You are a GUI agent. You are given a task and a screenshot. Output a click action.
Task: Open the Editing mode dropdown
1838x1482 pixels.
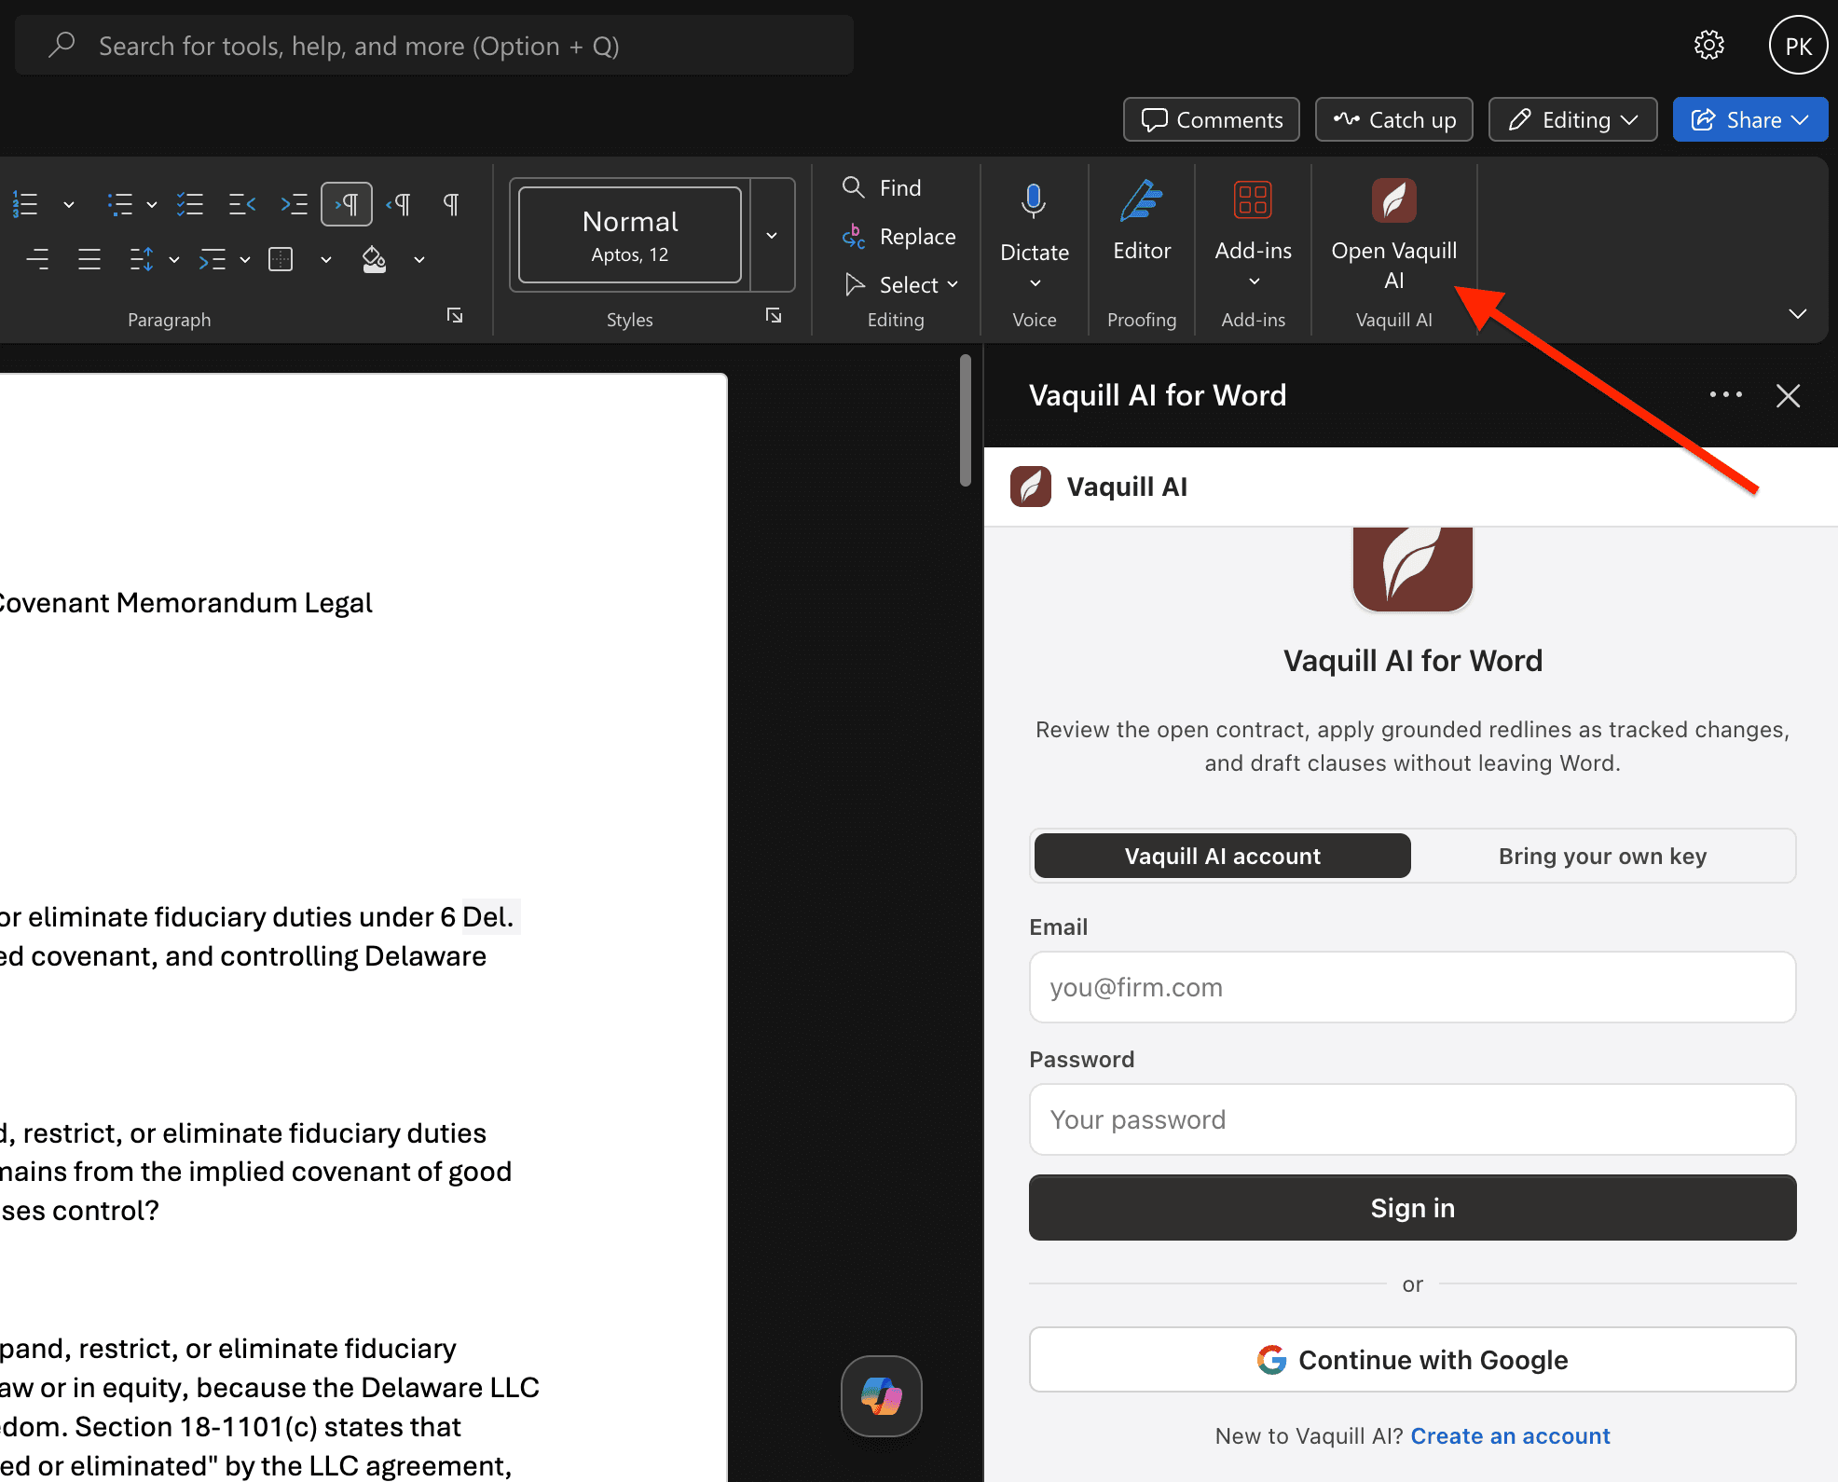click(1572, 119)
